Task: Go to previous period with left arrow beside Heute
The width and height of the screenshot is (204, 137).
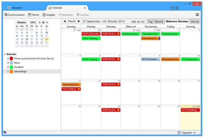Action: 65,21
